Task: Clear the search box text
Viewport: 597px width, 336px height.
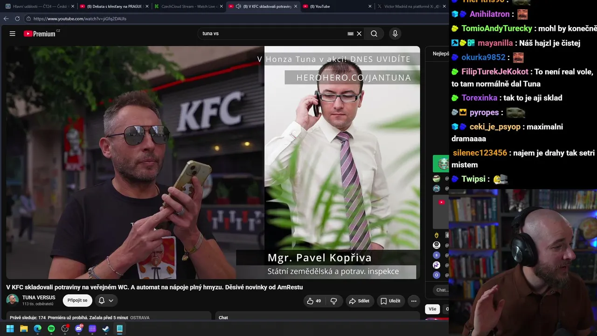Action: (x=359, y=34)
